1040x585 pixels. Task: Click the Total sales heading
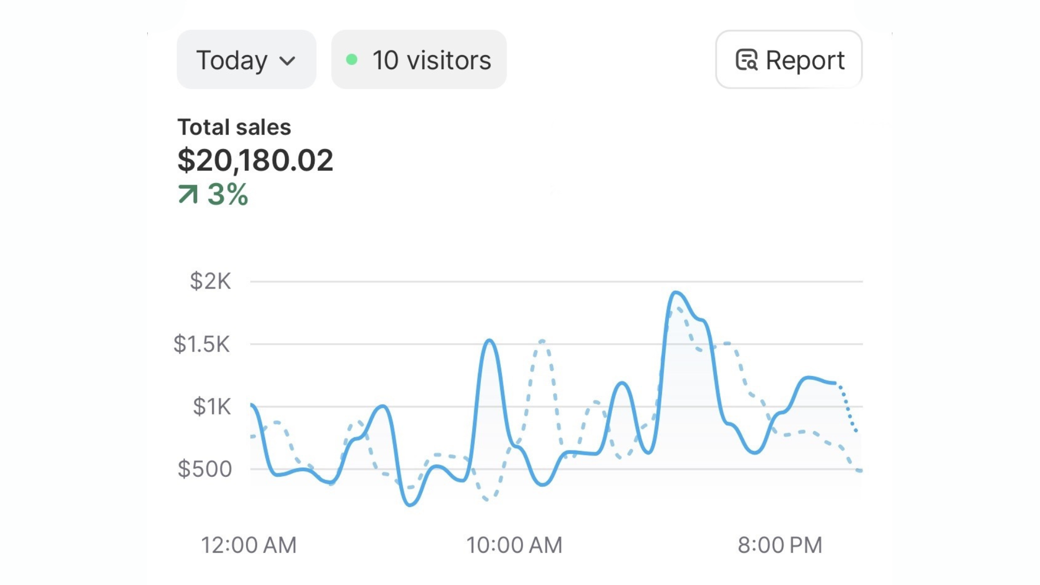point(234,127)
